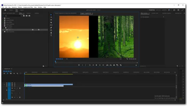The image size is (187, 109).
Task: Open timeline display settings wrench
Action: point(17,73)
